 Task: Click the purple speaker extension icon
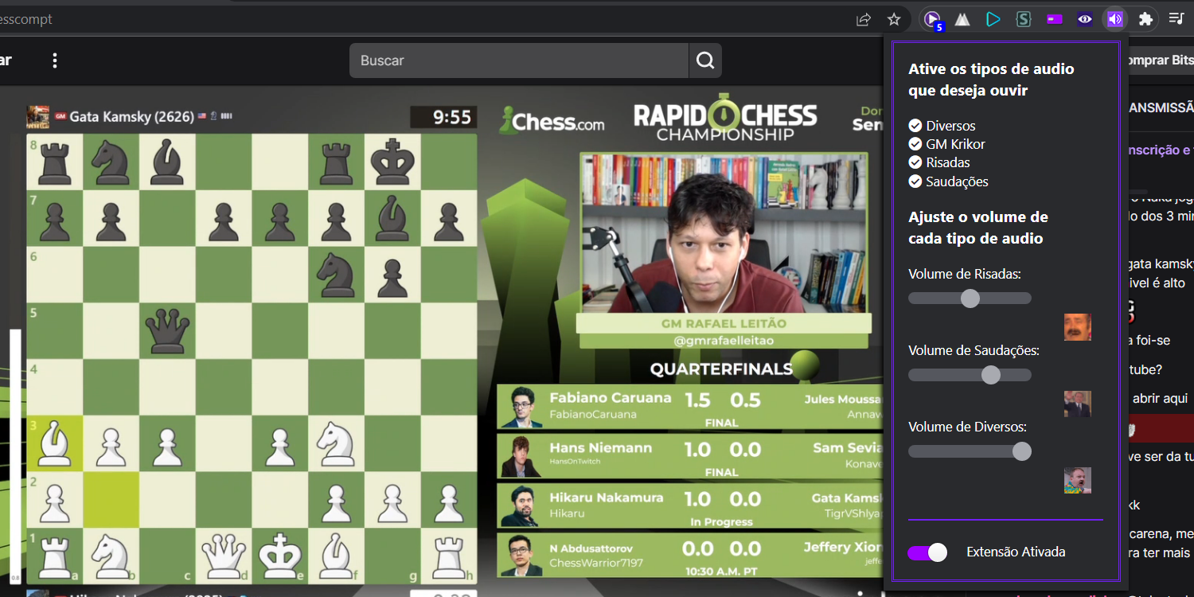(1115, 19)
